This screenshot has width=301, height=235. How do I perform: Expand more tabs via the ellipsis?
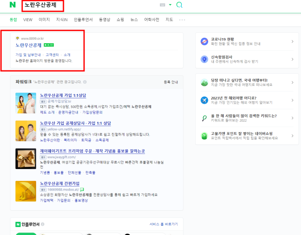[182, 20]
